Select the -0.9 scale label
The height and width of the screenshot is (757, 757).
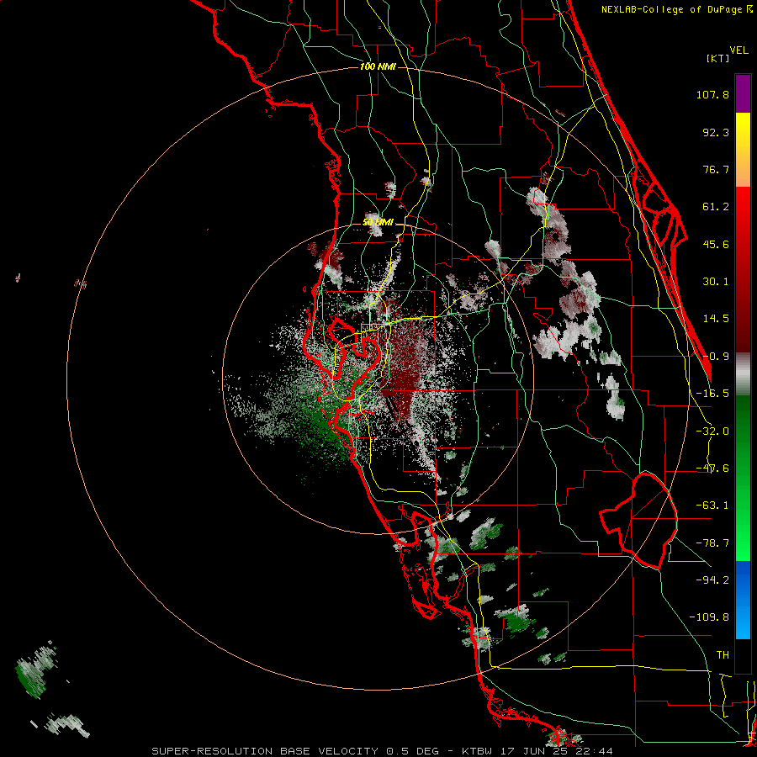[716, 357]
